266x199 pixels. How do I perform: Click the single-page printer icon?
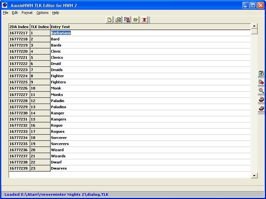point(261,100)
